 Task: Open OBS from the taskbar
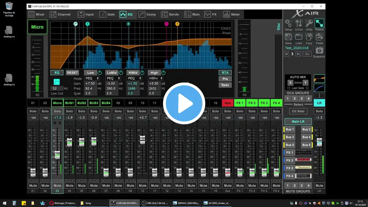[x=156, y=203]
